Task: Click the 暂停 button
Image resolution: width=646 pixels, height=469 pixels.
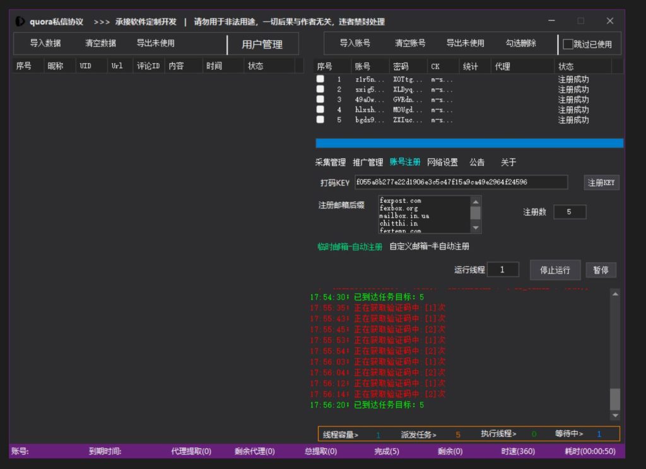Action: pyautogui.click(x=601, y=270)
